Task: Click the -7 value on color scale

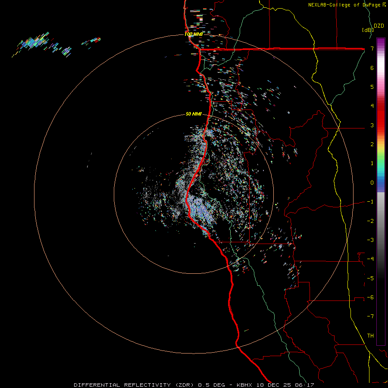Action: point(370,316)
